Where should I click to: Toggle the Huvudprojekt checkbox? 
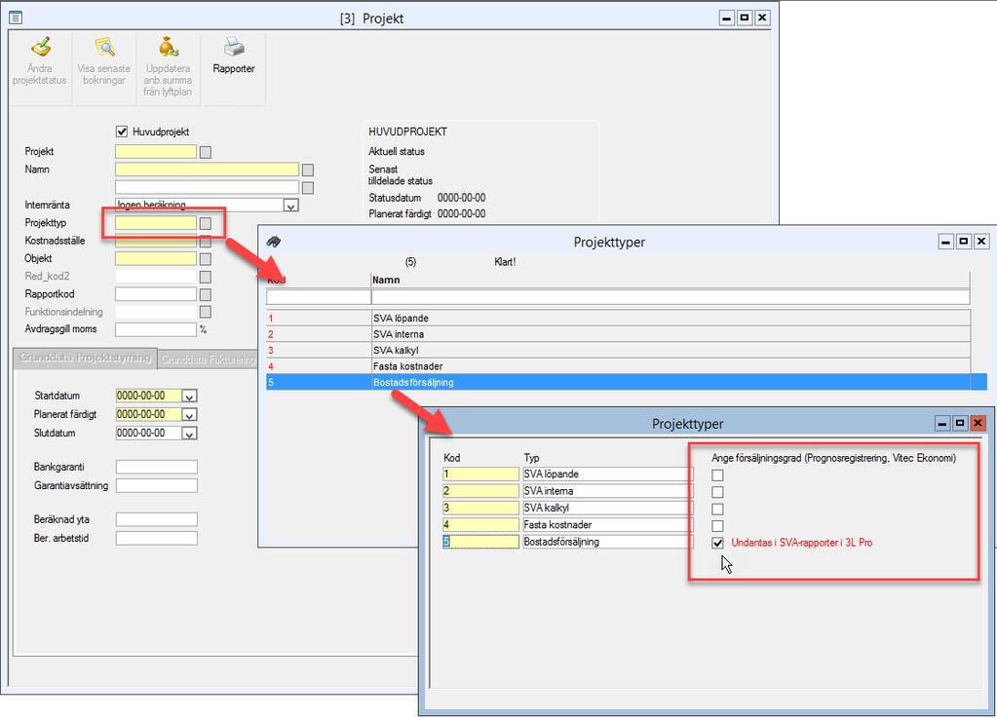(122, 132)
